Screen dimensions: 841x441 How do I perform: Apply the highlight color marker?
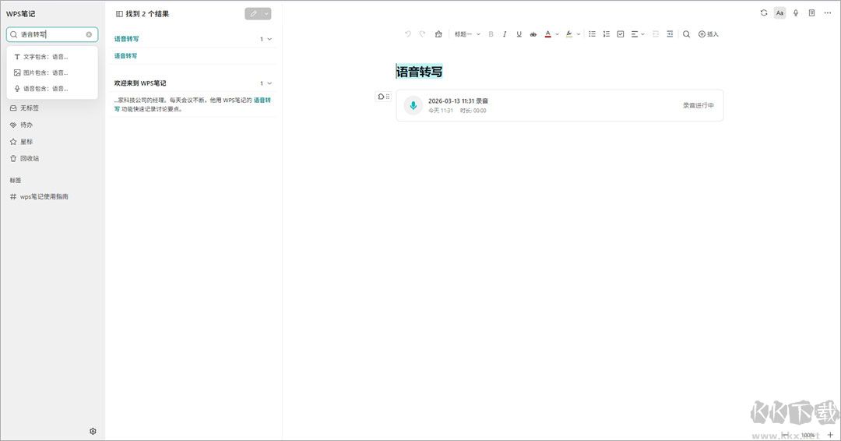click(569, 34)
